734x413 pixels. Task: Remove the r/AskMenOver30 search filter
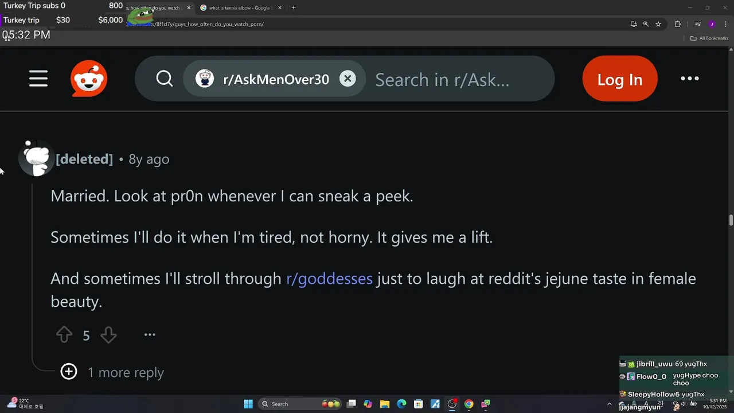348,79
